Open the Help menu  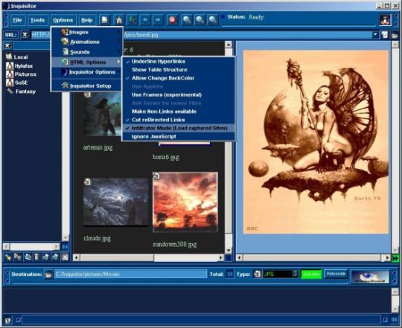tap(86, 20)
